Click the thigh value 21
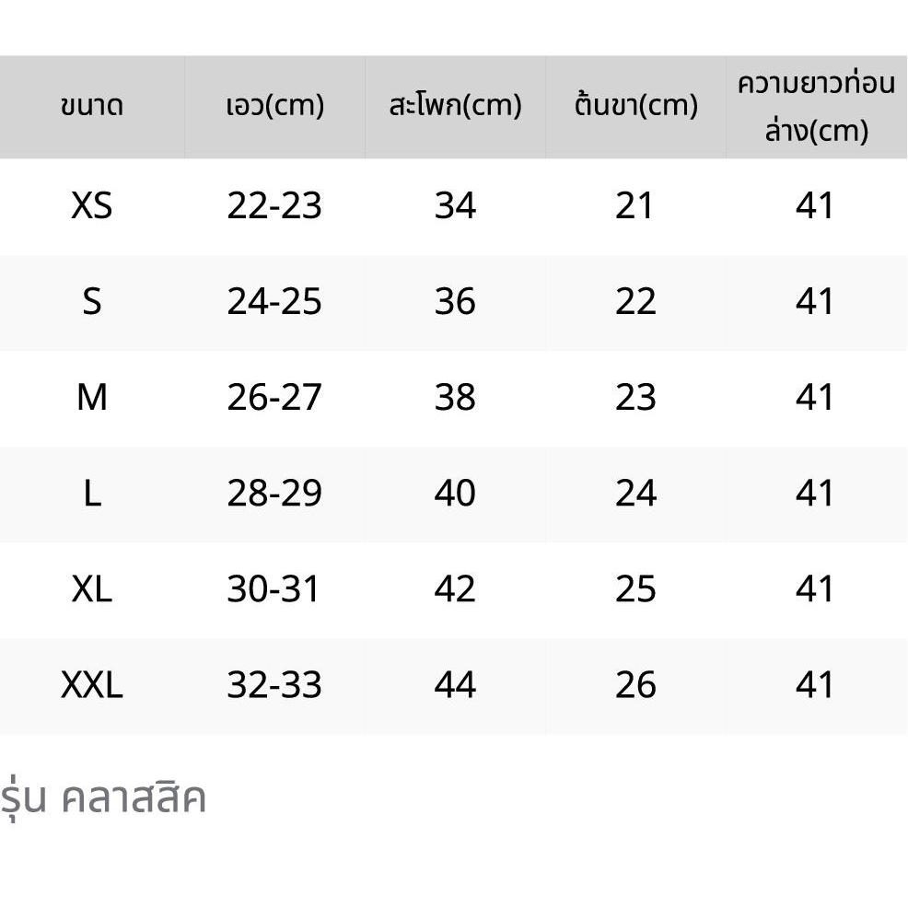 coord(635,205)
